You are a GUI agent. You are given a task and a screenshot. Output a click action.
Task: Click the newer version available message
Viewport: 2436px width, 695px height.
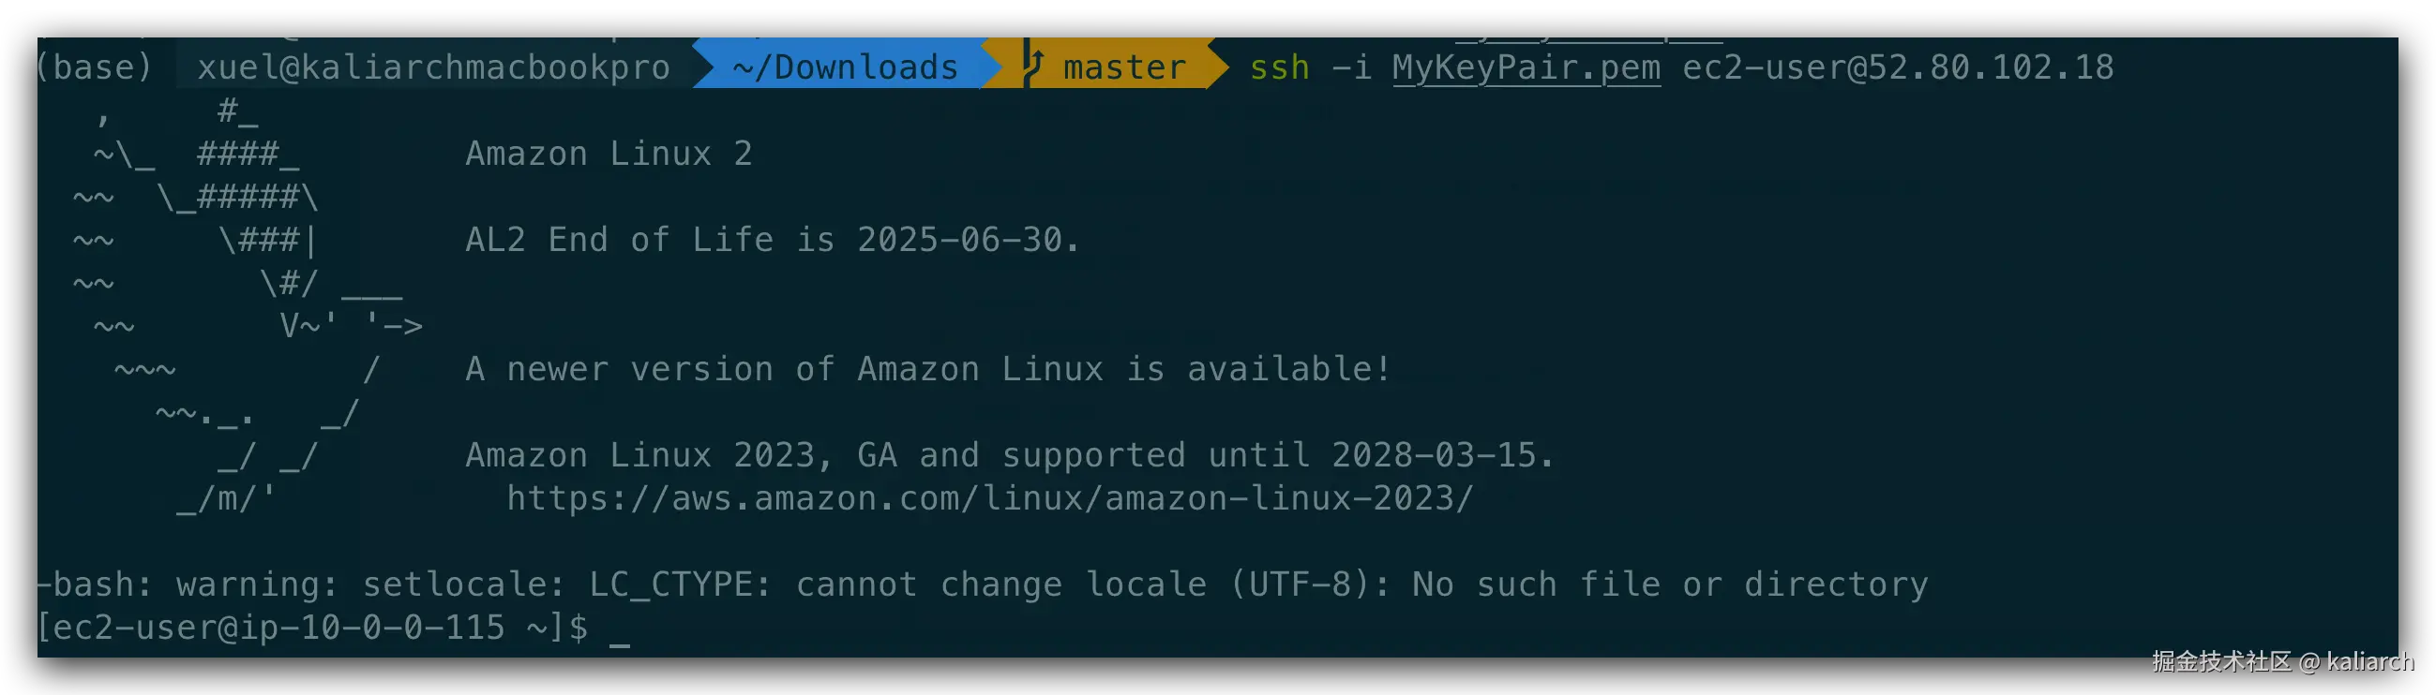point(927,368)
